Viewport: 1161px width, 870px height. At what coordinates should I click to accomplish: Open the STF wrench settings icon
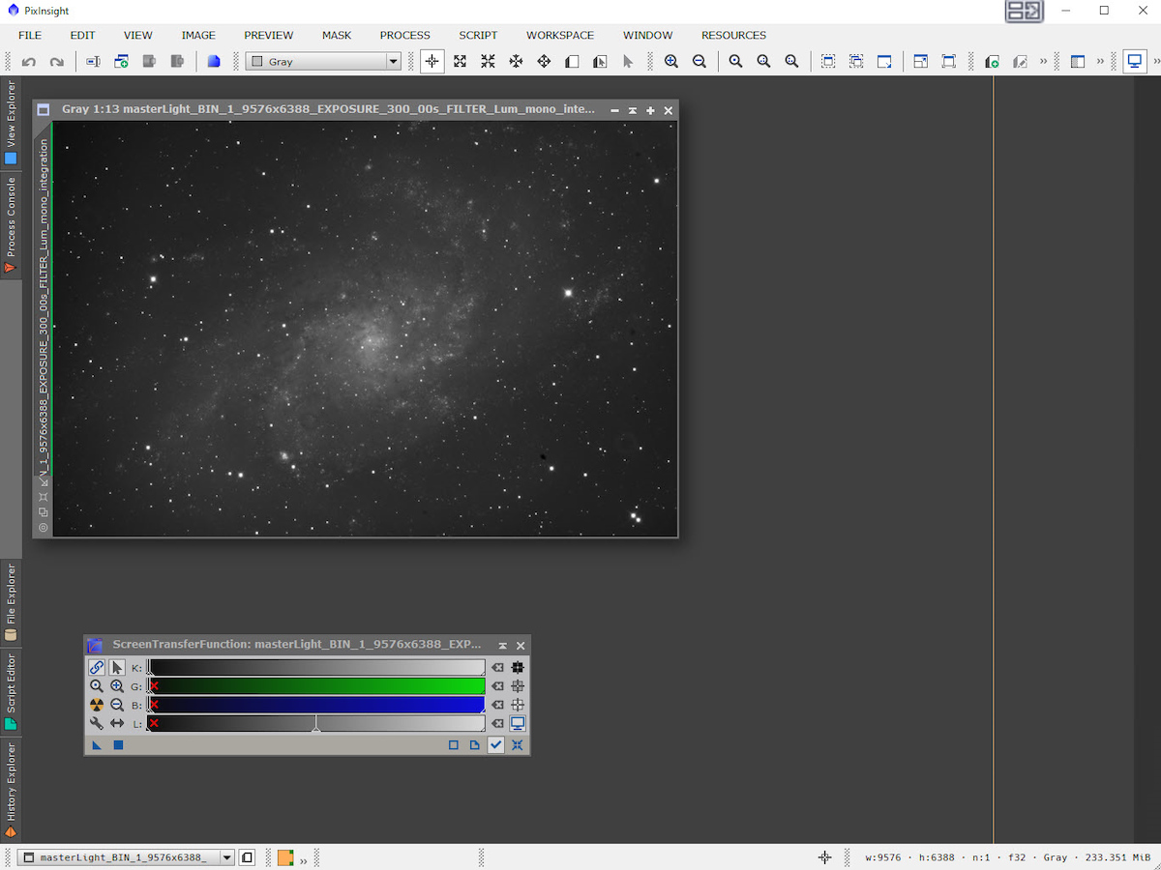click(97, 723)
